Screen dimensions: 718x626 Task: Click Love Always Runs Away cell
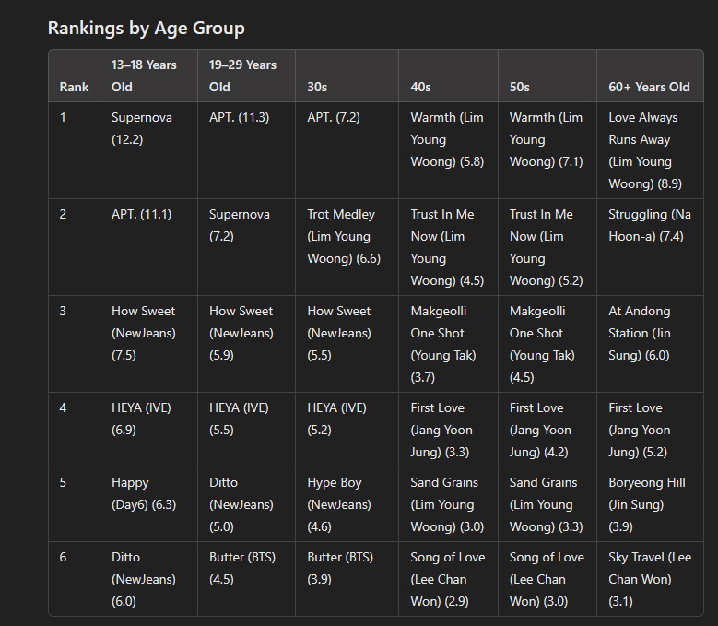[650, 150]
